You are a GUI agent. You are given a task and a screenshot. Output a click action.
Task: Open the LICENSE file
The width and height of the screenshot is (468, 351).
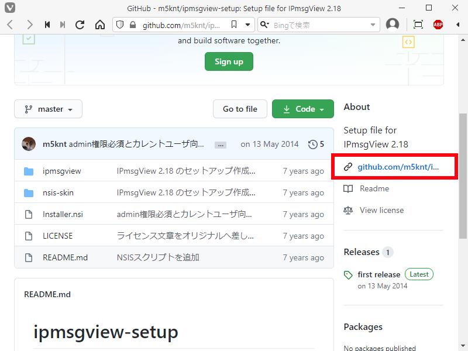(x=57, y=236)
